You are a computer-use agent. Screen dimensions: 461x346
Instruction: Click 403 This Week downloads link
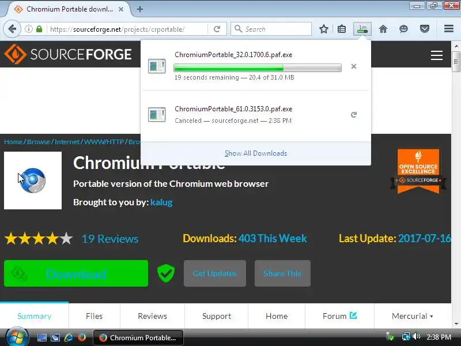tap(273, 238)
